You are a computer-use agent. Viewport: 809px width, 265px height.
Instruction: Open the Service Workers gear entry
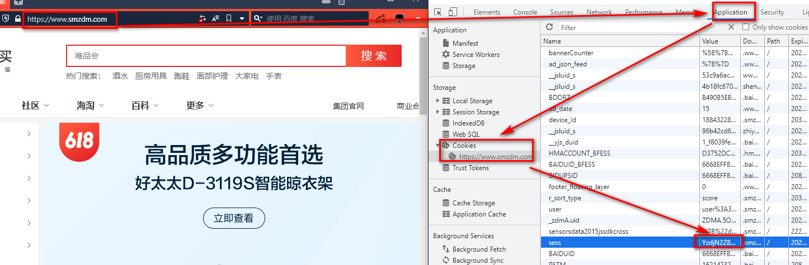click(x=446, y=54)
